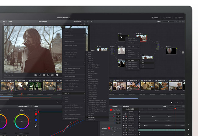The image size is (198, 136).
Task: Toggle lock on Corrector 1 keyframe track
Action: [x=125, y=114]
